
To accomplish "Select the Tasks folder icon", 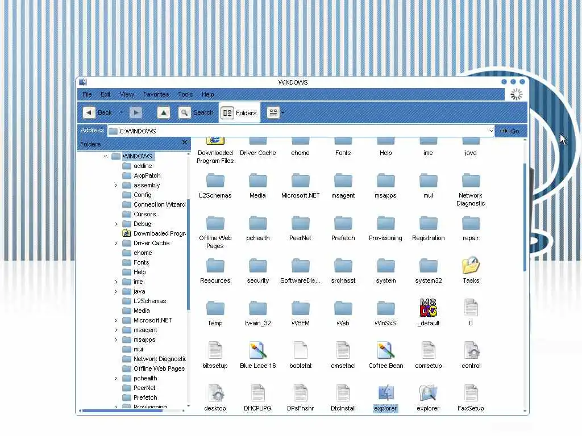I will (471, 270).
